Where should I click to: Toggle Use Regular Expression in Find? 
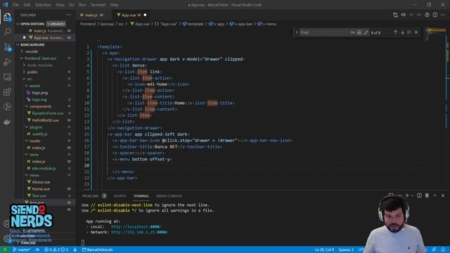(366, 32)
